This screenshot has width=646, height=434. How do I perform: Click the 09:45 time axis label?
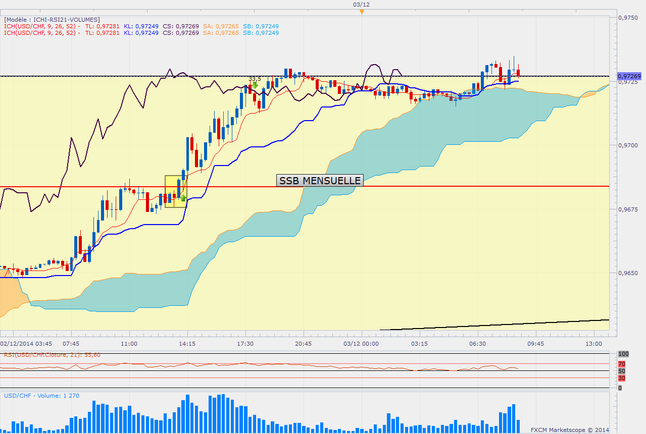(x=535, y=344)
